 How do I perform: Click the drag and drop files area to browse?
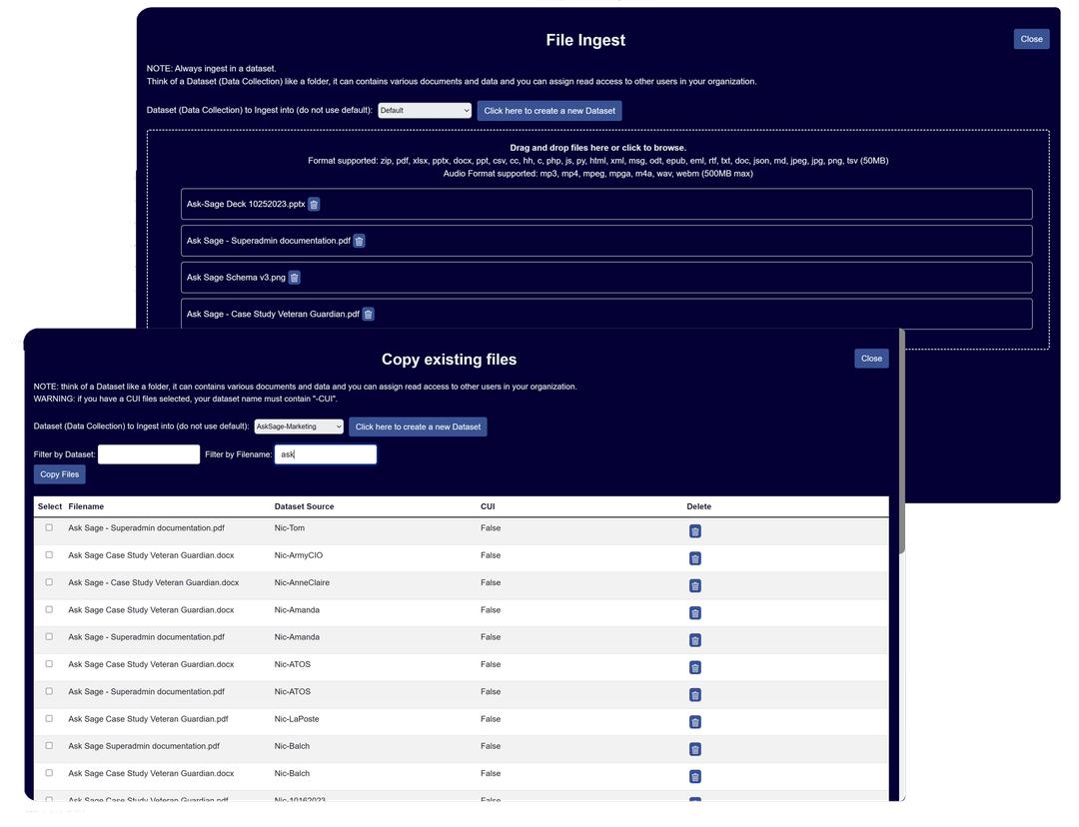pyautogui.click(x=597, y=147)
